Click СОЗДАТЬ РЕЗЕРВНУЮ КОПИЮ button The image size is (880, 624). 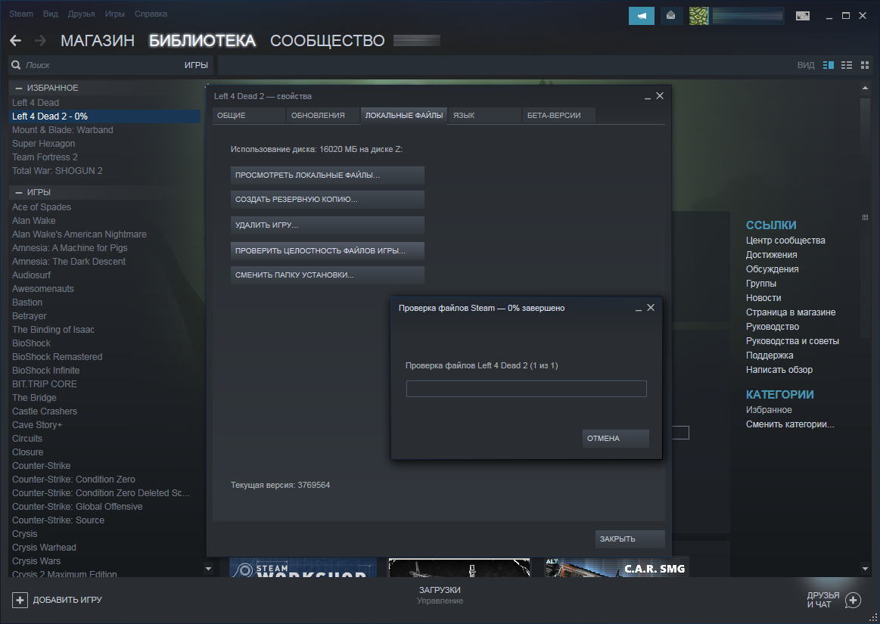[x=327, y=199]
